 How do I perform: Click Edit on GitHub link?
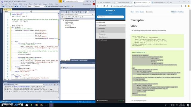point(177,12)
